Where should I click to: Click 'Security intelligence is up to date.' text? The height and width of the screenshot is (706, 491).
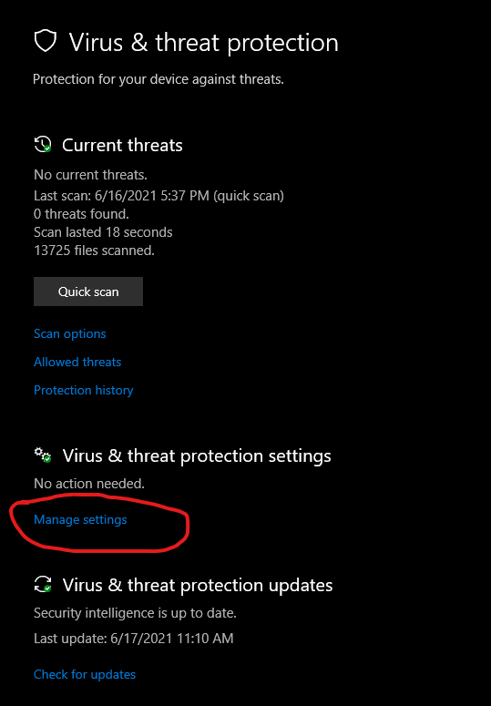coord(135,613)
